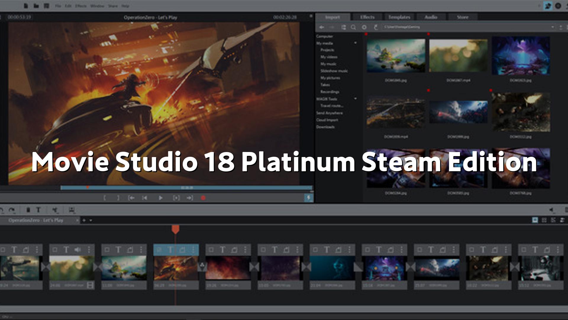
Task: Click the curved arrow icon beside the path field
Action: (x=376, y=27)
